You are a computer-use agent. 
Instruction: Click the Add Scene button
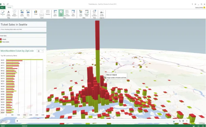pyautogui.click(x=22, y=13)
